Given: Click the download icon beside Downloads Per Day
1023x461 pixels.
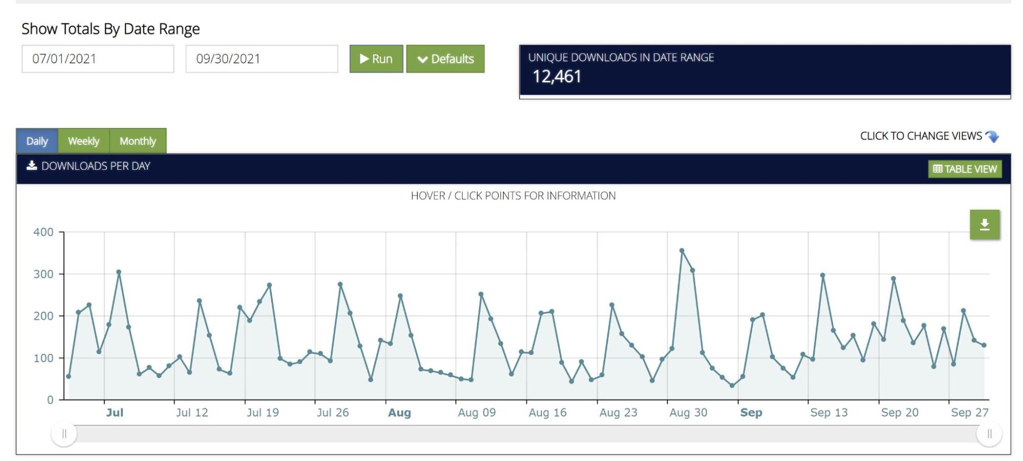Looking at the screenshot, I should 32,165.
